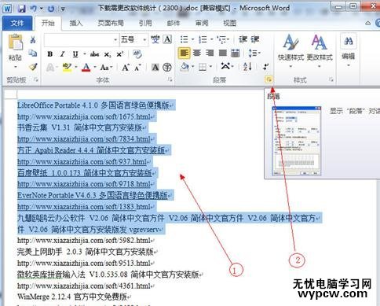
Task: Click the numbered list icon
Action: (x=203, y=39)
